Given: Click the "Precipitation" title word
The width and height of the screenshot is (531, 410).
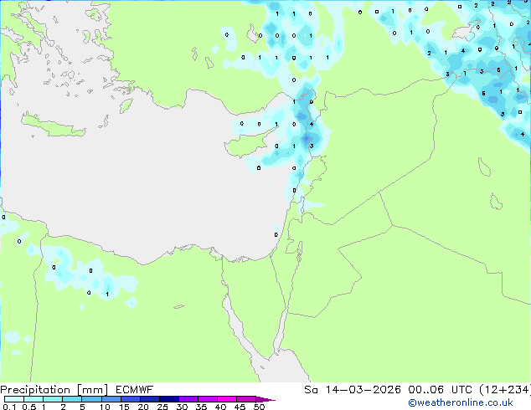Looking at the screenshot, I should (35, 390).
